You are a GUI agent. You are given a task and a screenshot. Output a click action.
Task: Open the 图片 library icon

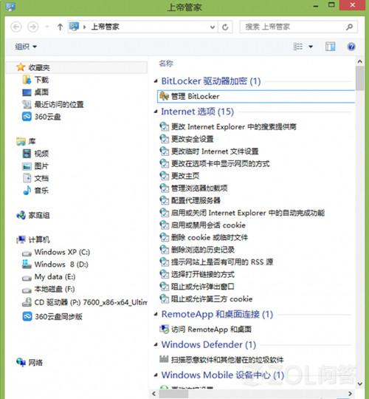point(27,166)
